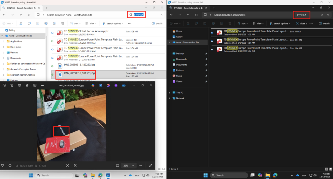Enter full screen in Photos viewer
Screen dimensions: 333x179
point(151,165)
